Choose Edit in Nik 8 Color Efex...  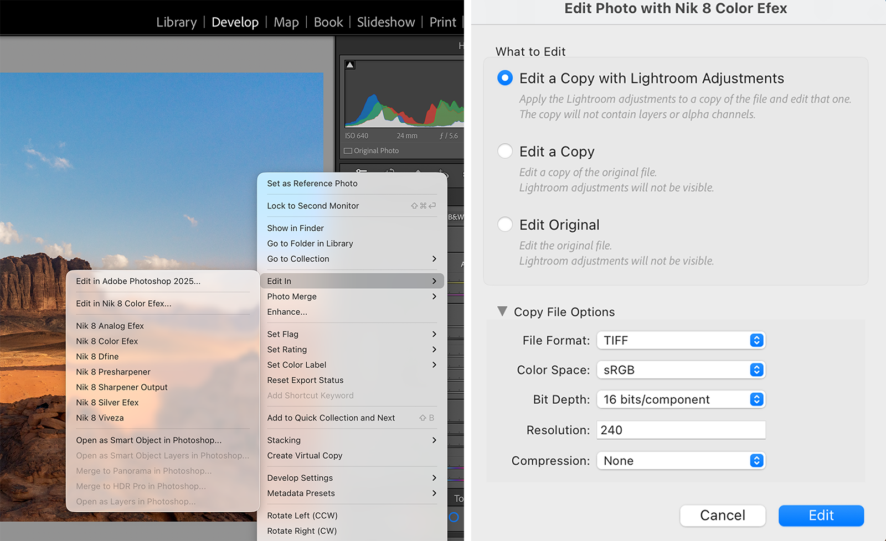click(x=163, y=304)
